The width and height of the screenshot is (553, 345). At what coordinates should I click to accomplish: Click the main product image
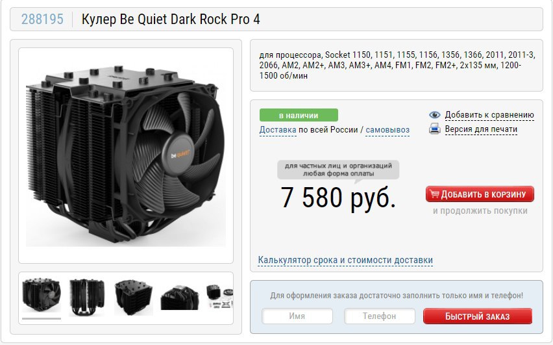126,155
